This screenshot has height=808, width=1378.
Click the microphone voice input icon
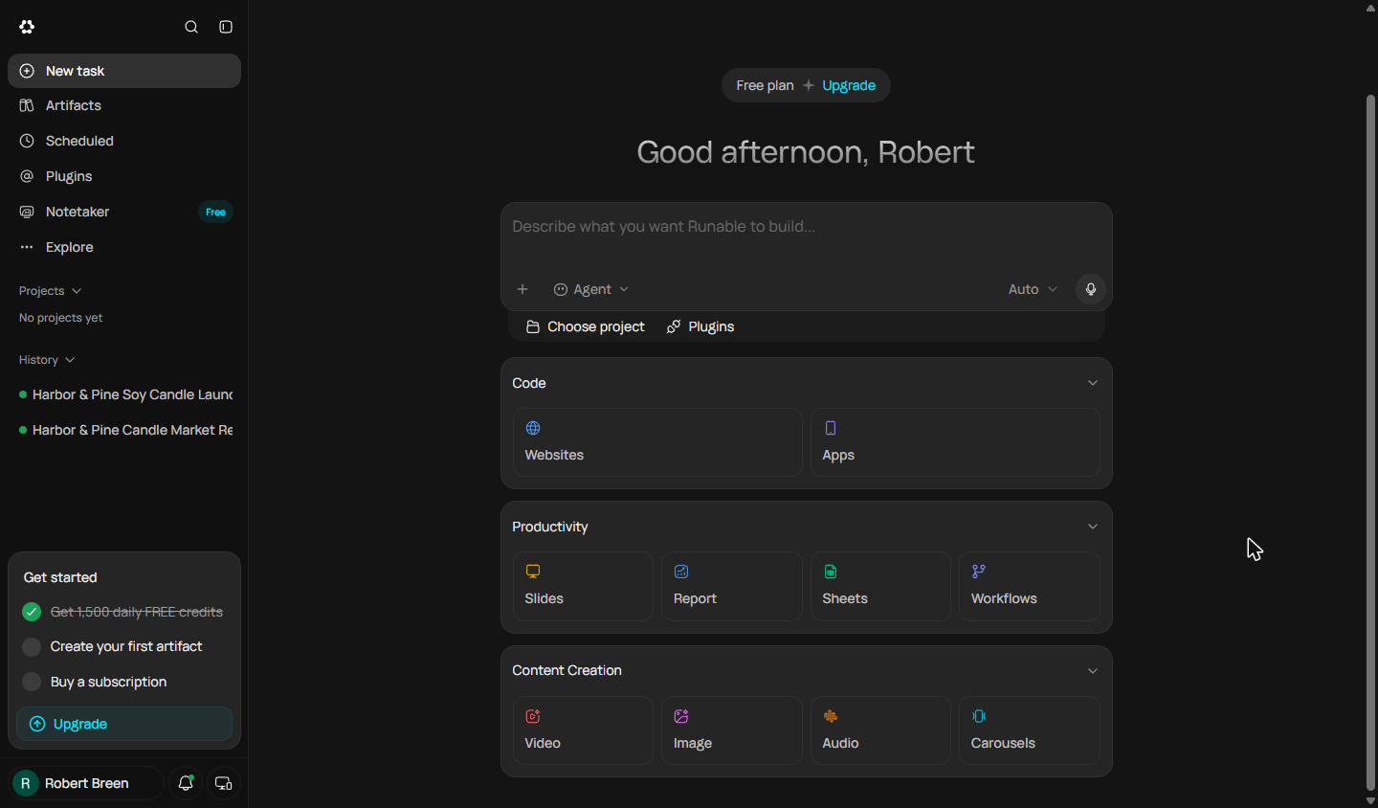pyautogui.click(x=1091, y=289)
